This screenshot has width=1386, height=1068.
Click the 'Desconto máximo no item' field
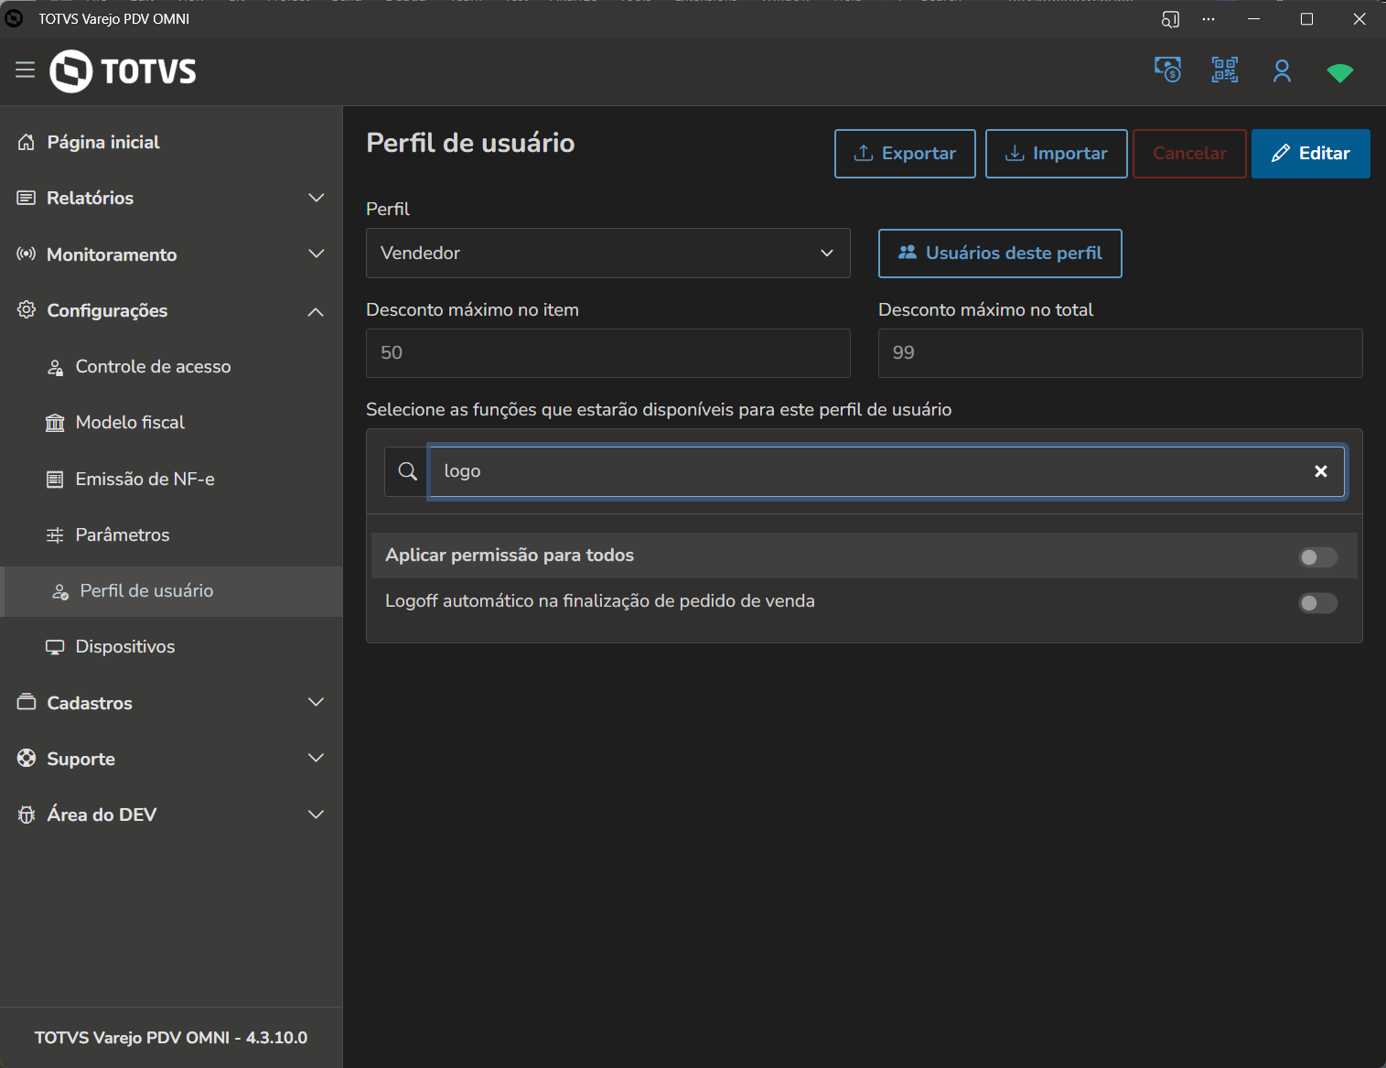coord(608,353)
